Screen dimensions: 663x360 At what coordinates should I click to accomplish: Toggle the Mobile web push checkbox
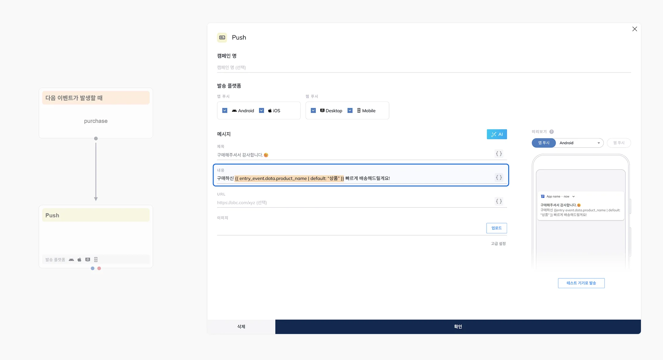point(350,111)
